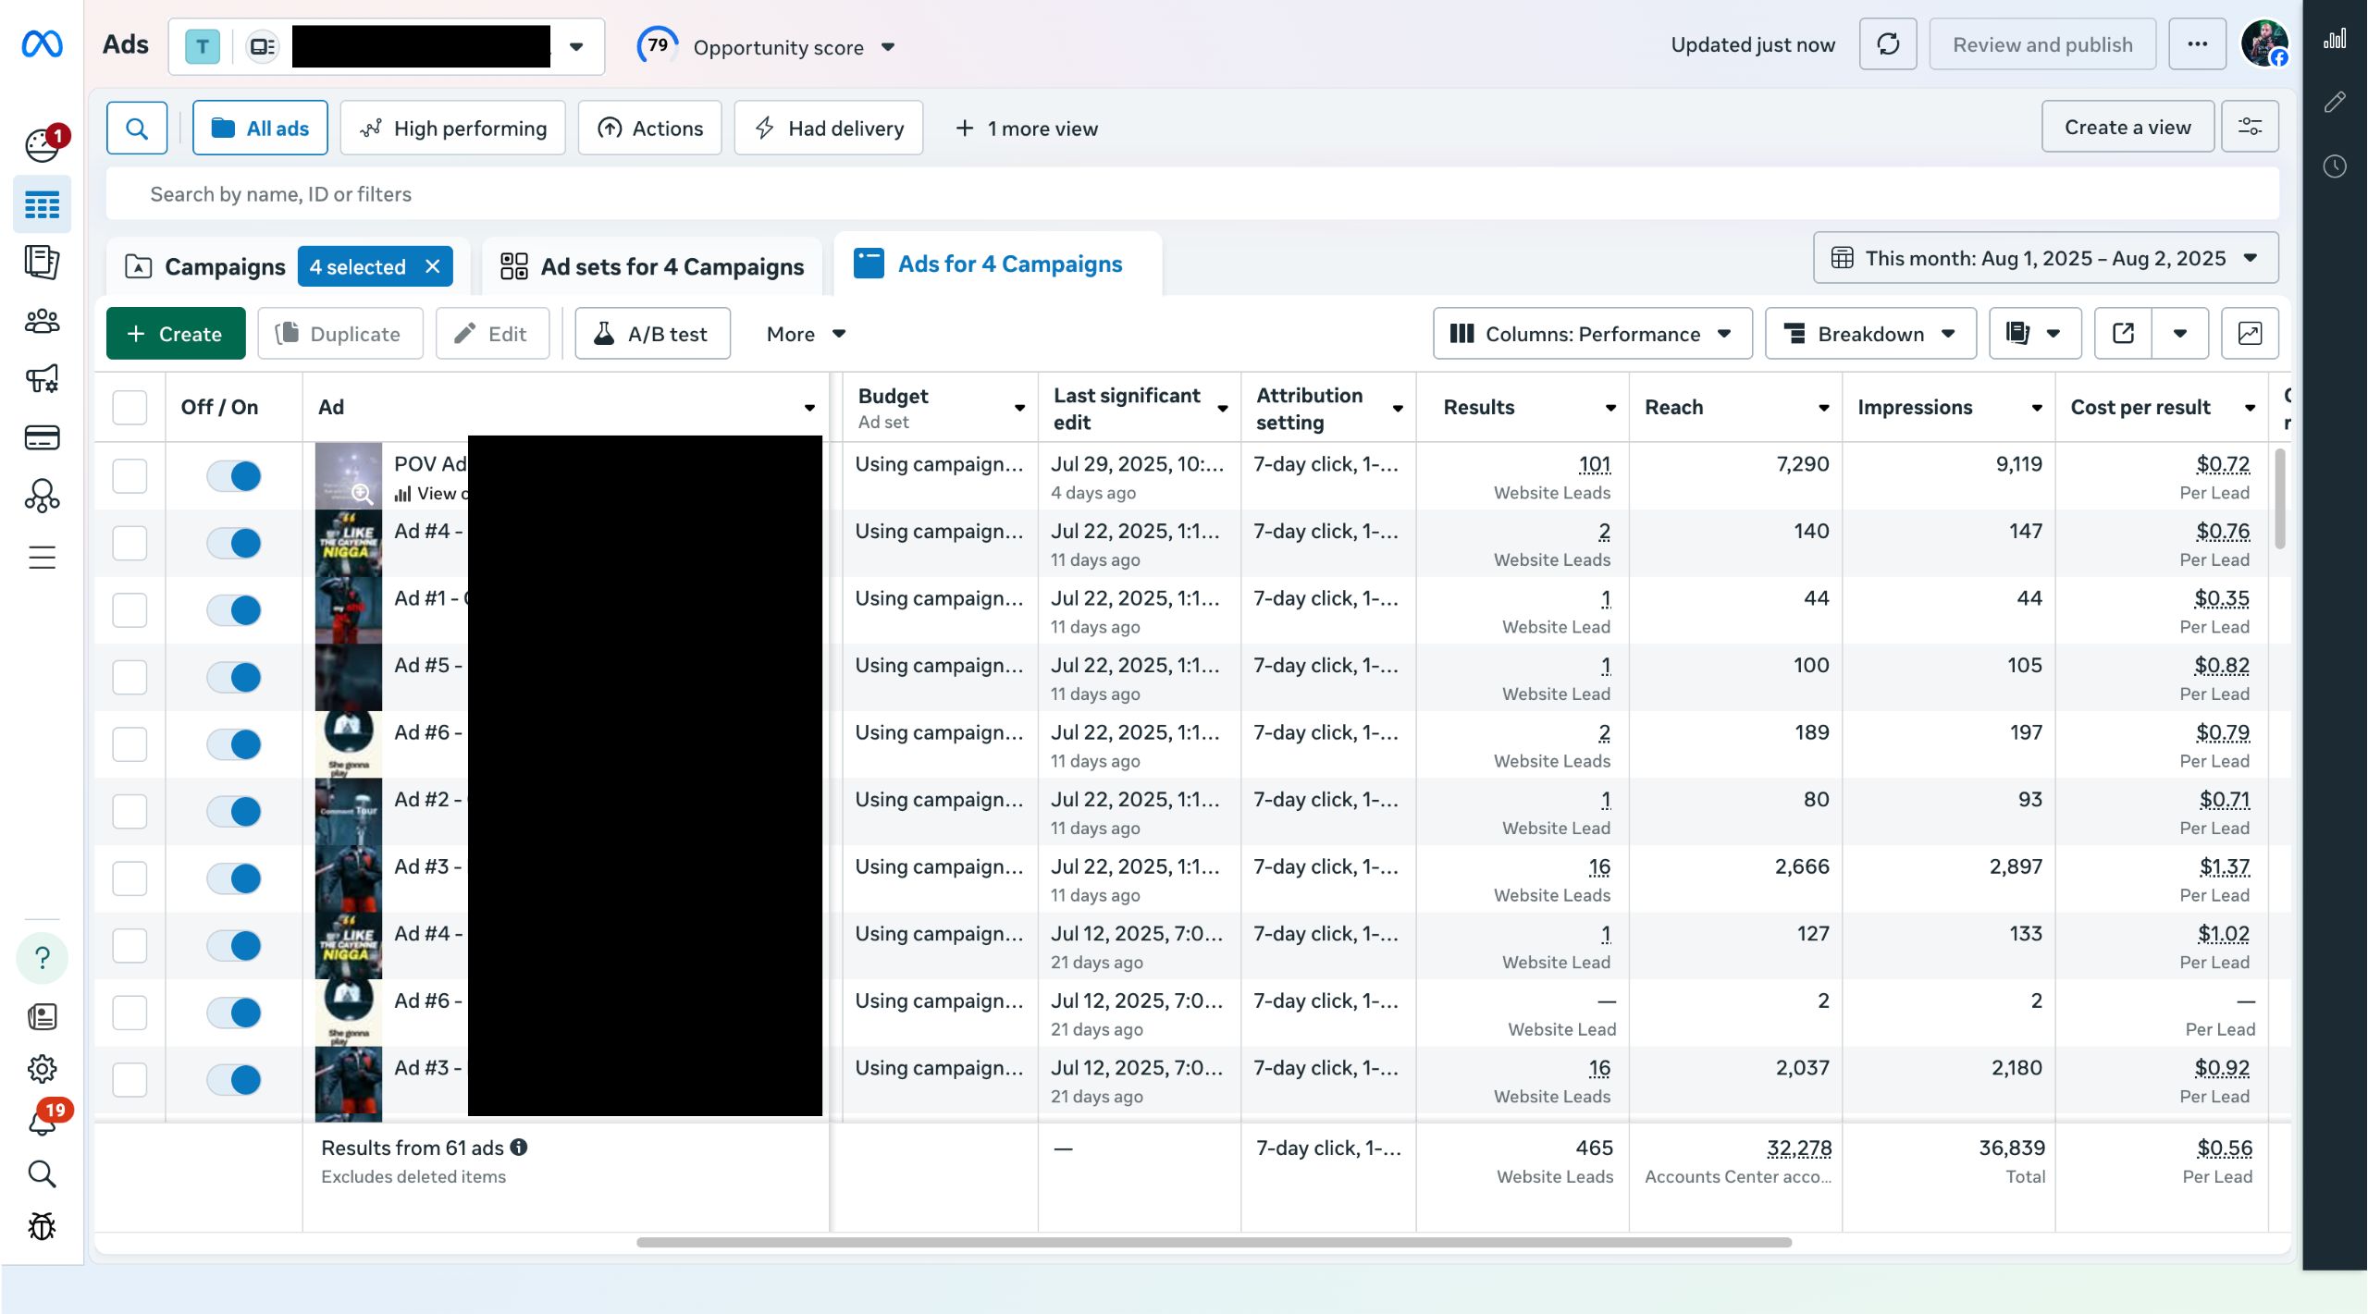
Task: Select the All ads view
Action: [x=260, y=128]
